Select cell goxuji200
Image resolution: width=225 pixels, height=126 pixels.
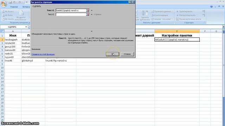[x=13, y=47]
